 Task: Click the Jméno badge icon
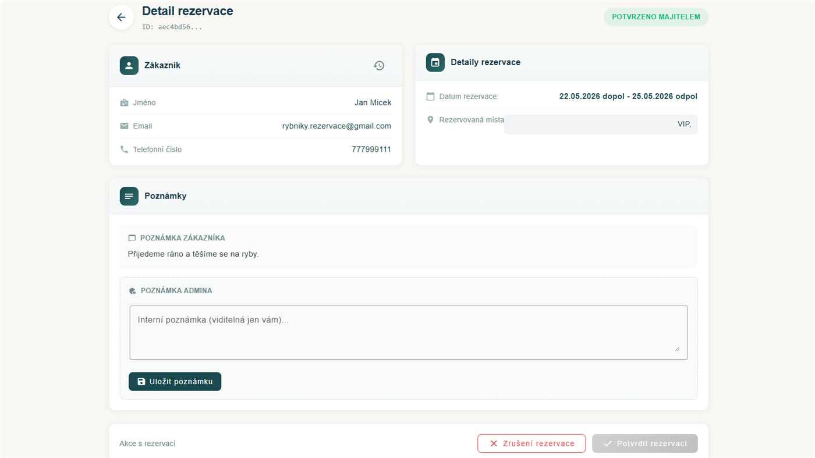click(x=124, y=103)
